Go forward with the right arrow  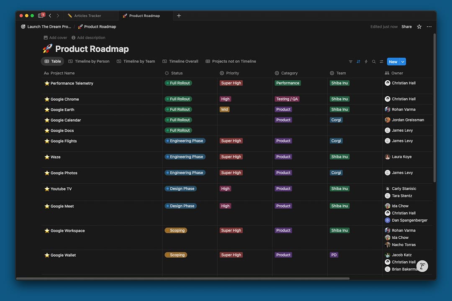pos(58,15)
